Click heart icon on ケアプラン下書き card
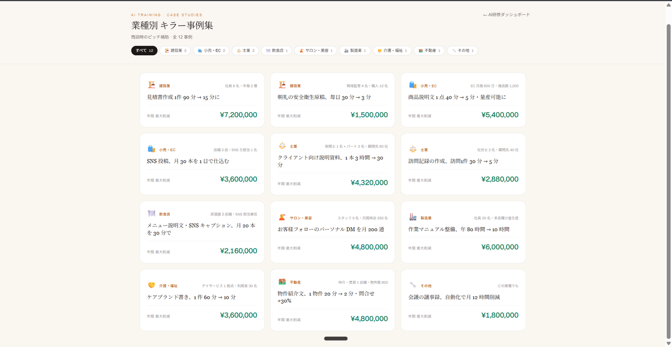The width and height of the screenshot is (672, 347). [x=151, y=285]
